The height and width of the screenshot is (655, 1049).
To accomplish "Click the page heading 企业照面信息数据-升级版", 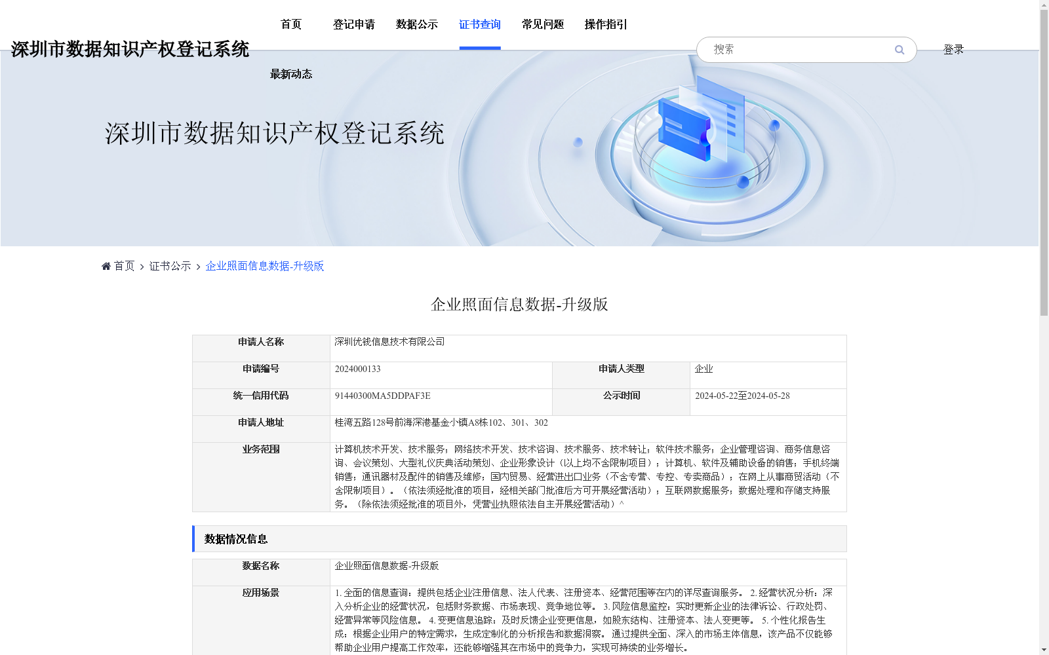I will point(519,304).
